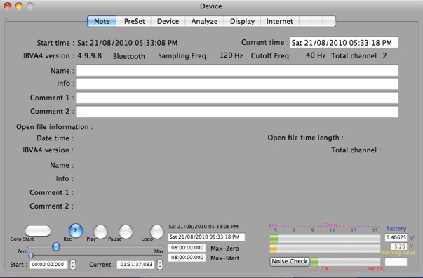This screenshot has height=278, width=423.
Task: Toggle the Loop round button
Action: click(x=156, y=232)
